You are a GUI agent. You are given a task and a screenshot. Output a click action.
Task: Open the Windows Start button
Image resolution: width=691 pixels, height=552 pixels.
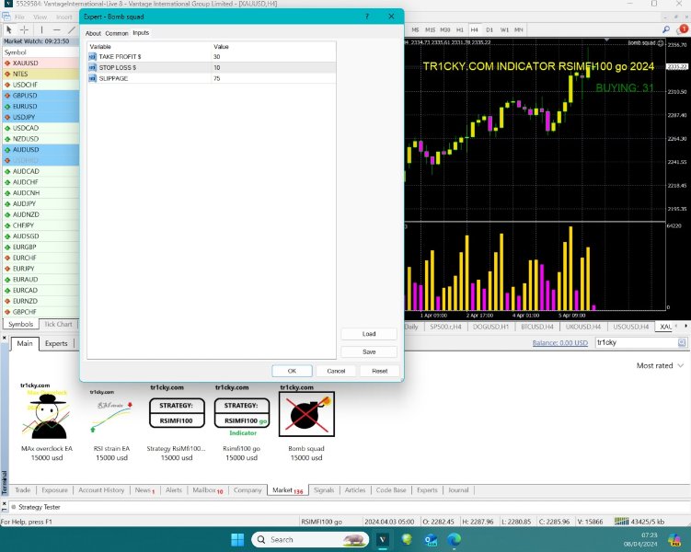click(x=237, y=540)
